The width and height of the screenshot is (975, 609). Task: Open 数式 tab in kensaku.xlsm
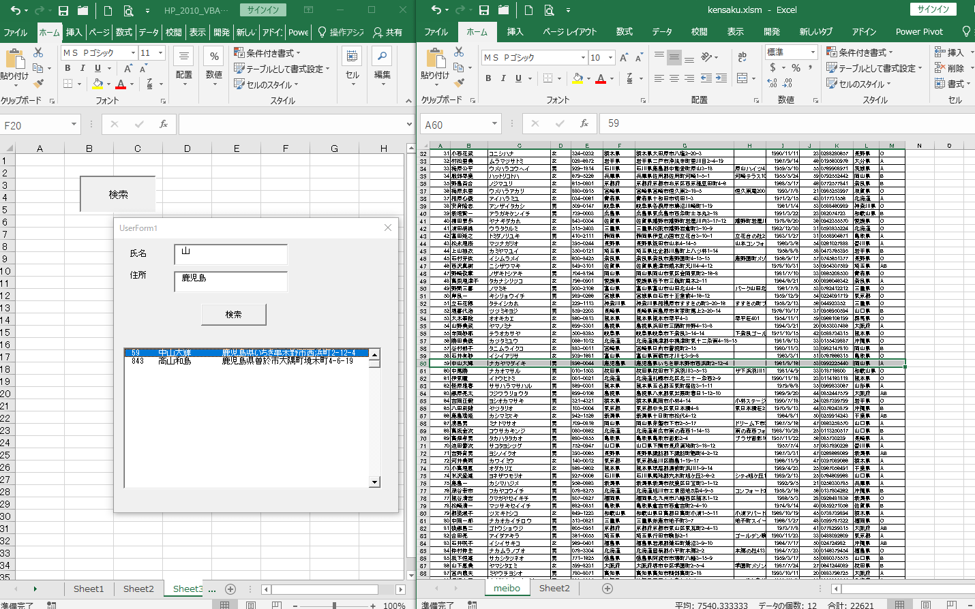click(625, 32)
